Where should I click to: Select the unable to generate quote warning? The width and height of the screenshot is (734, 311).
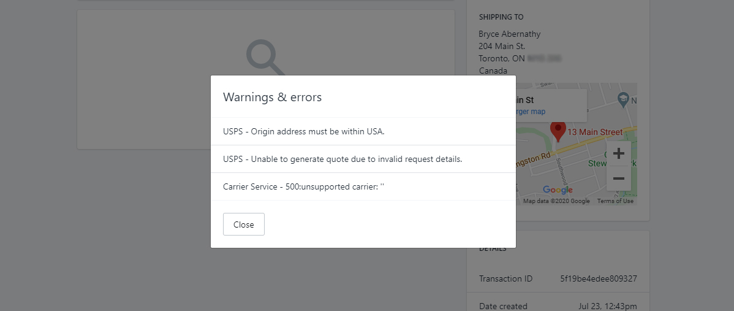click(x=342, y=159)
